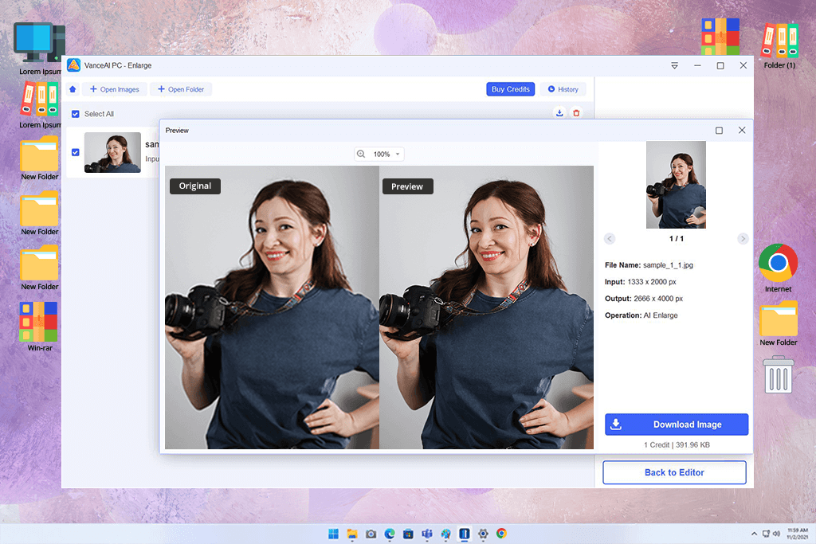Open the Paint app in taskbar
The width and height of the screenshot is (816, 544).
pos(445,534)
